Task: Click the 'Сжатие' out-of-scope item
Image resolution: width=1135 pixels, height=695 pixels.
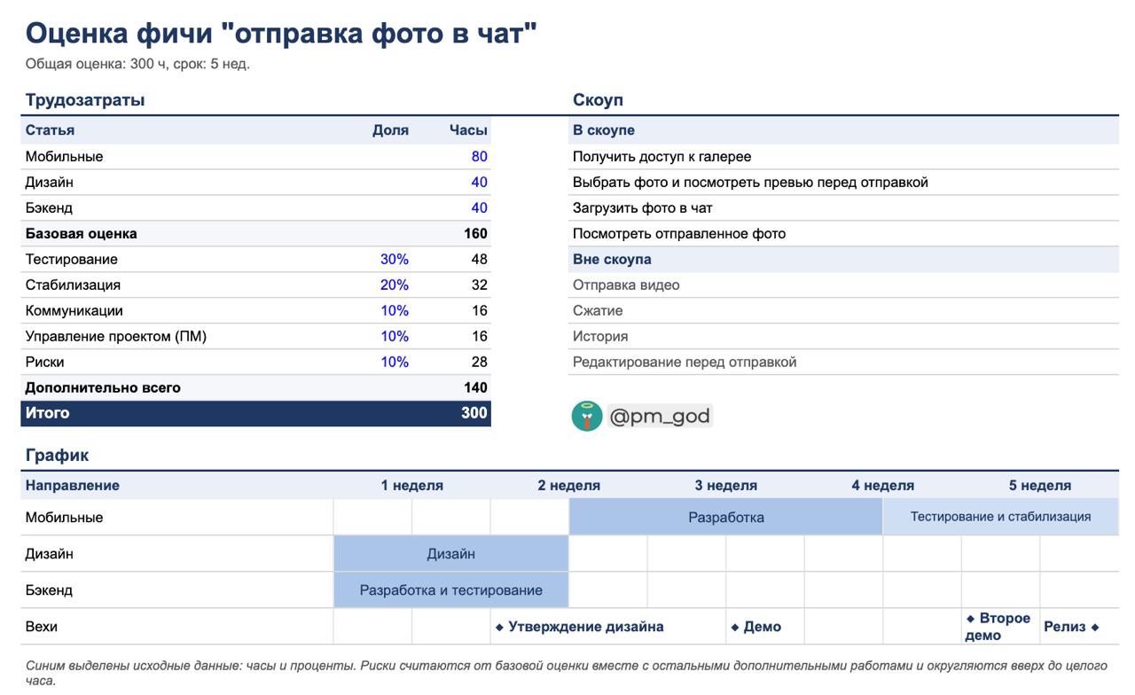Action: (598, 311)
